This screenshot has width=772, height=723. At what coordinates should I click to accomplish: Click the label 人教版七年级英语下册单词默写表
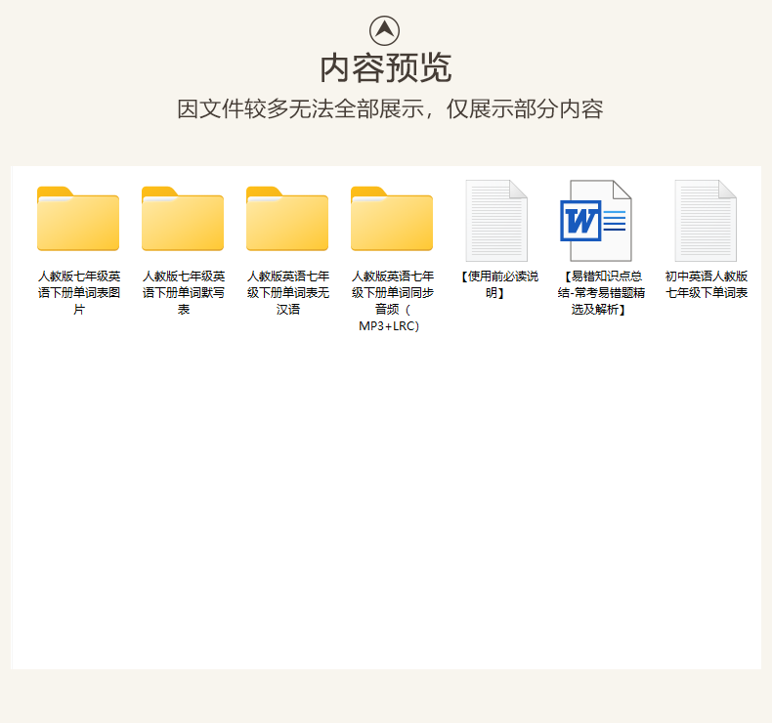[184, 293]
